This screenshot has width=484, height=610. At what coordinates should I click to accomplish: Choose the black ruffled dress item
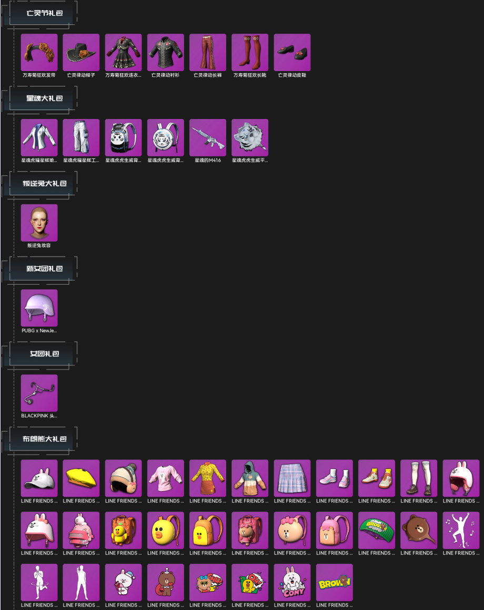(123, 52)
